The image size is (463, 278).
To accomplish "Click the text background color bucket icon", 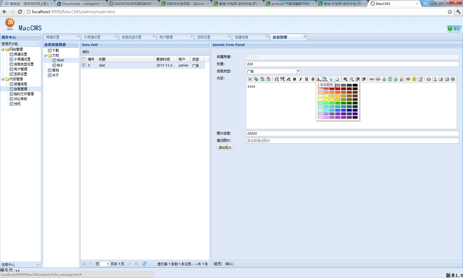I will pos(325,79).
